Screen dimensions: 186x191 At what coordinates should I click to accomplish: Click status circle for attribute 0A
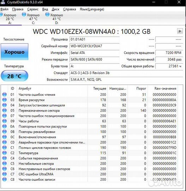[5, 126]
